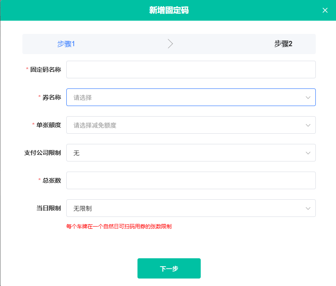
Task: Select the 步骤2 step tab
Action: click(283, 44)
